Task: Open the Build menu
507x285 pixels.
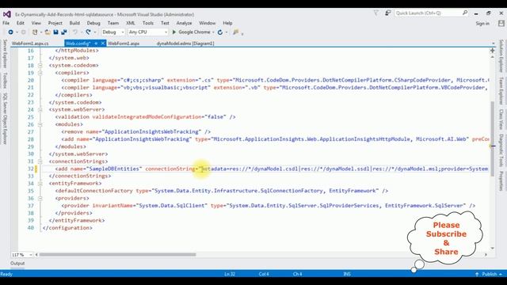Action: pos(74,23)
